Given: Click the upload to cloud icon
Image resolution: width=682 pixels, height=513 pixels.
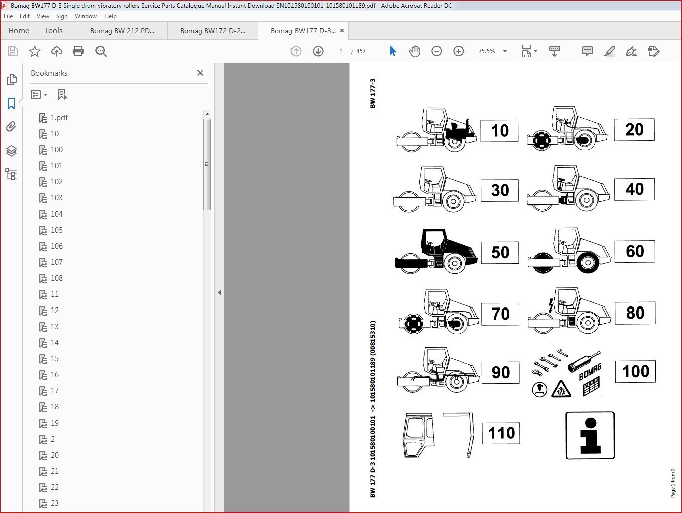Looking at the screenshot, I should (57, 51).
